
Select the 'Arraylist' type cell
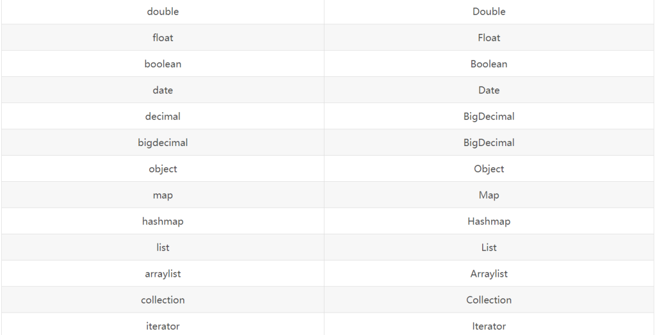pyautogui.click(x=489, y=274)
